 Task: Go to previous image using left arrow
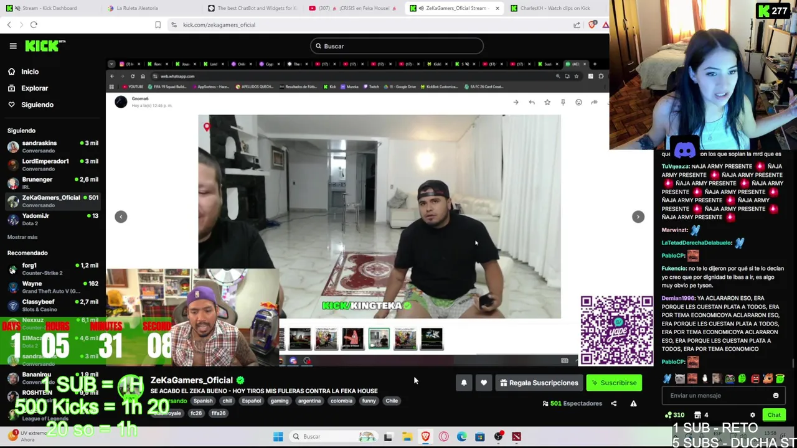[x=121, y=217]
